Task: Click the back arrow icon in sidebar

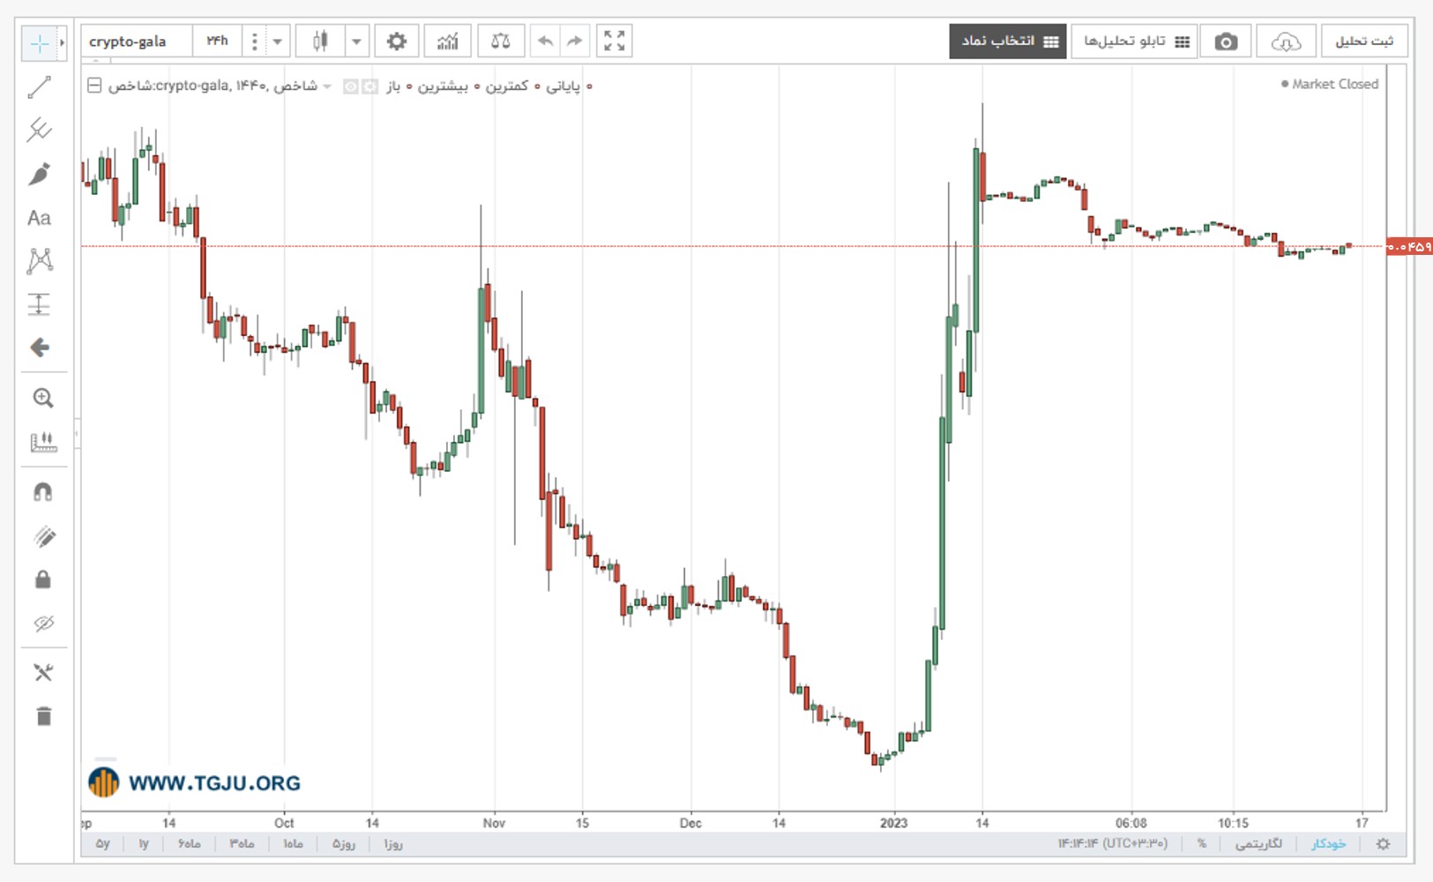Action: (x=40, y=348)
